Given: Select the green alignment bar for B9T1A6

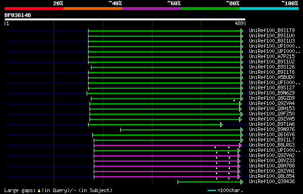Looking at the screenshot, I should pos(154,125).
